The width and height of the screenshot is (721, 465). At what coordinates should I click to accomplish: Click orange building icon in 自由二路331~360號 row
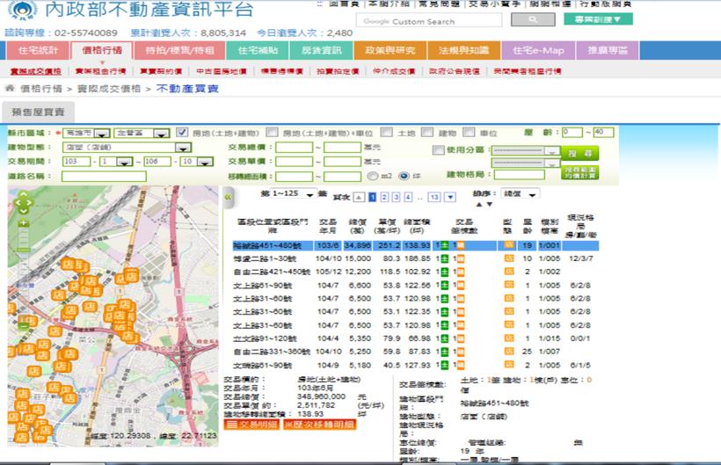click(x=460, y=352)
